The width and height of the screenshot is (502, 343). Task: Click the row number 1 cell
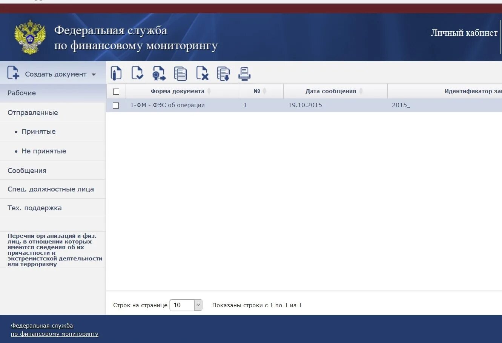[x=245, y=105]
